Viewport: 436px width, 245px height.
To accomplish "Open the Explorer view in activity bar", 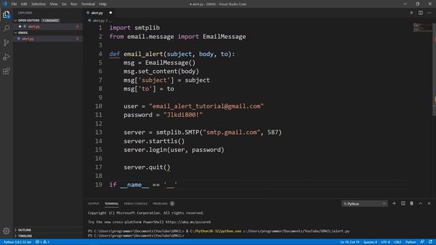I will [6, 14].
